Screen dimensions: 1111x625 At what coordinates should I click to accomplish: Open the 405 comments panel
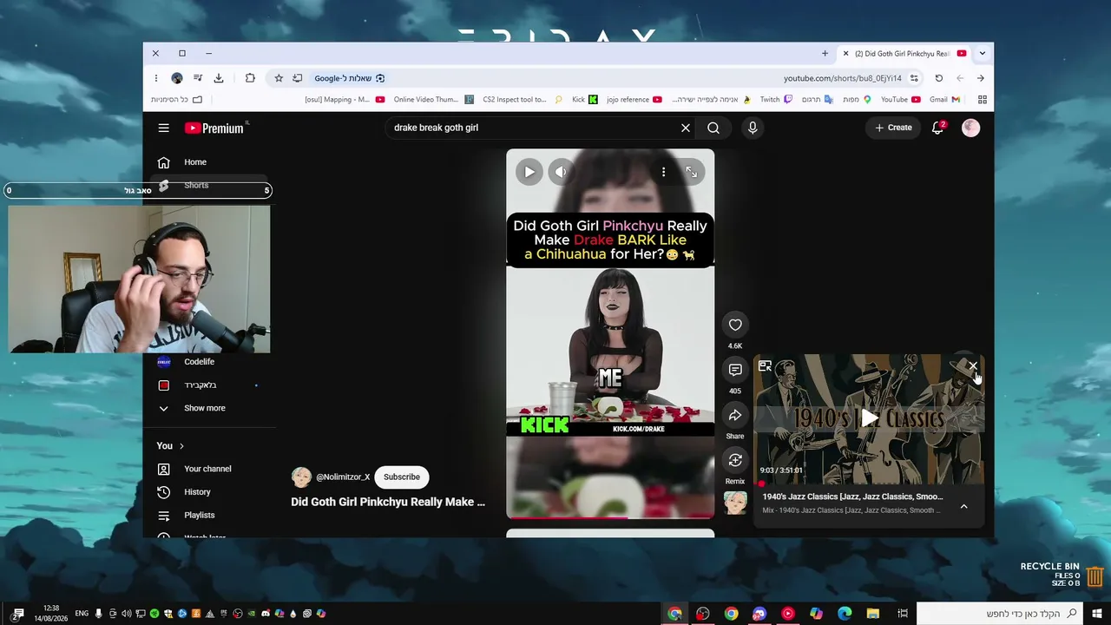click(x=735, y=370)
